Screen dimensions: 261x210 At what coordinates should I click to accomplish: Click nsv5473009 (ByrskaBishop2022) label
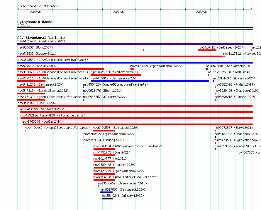(x=156, y=66)
